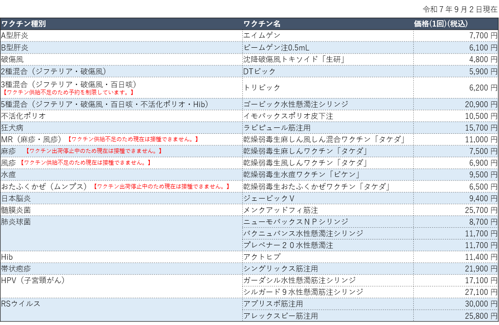The image size is (499, 325).
Task: Click the 4,800 円 price cell
Action: point(456,59)
